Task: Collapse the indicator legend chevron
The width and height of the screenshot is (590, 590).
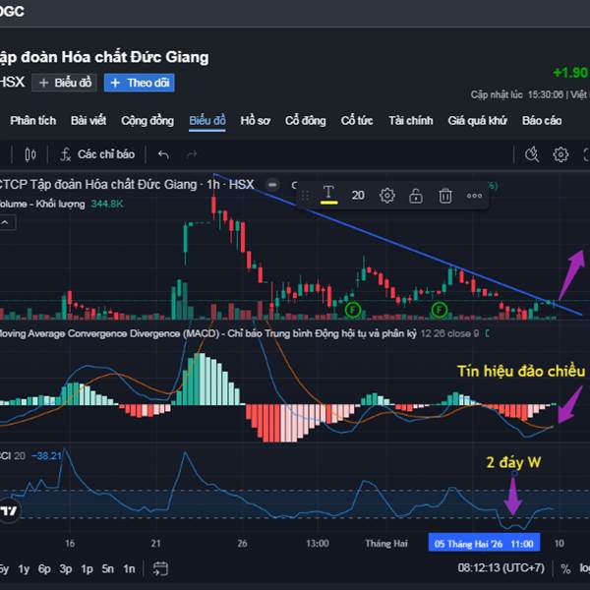Action: click(5, 223)
